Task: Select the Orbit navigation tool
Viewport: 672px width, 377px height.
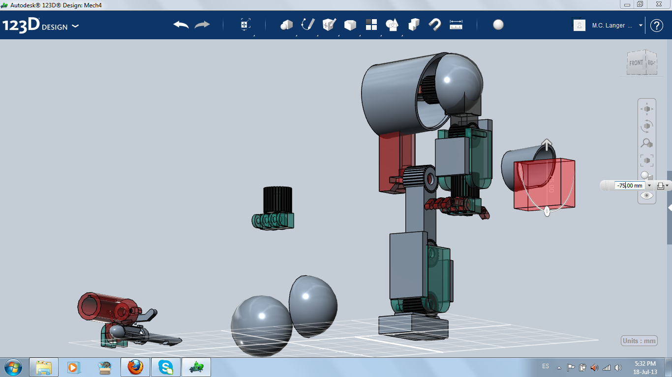Action: click(x=647, y=126)
